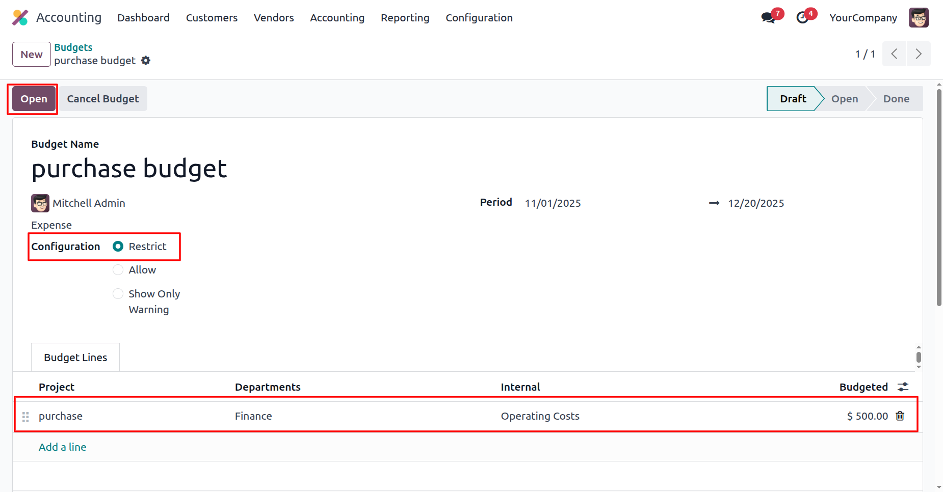Switch to the Budget Lines tab
The height and width of the screenshot is (492, 943).
75,358
